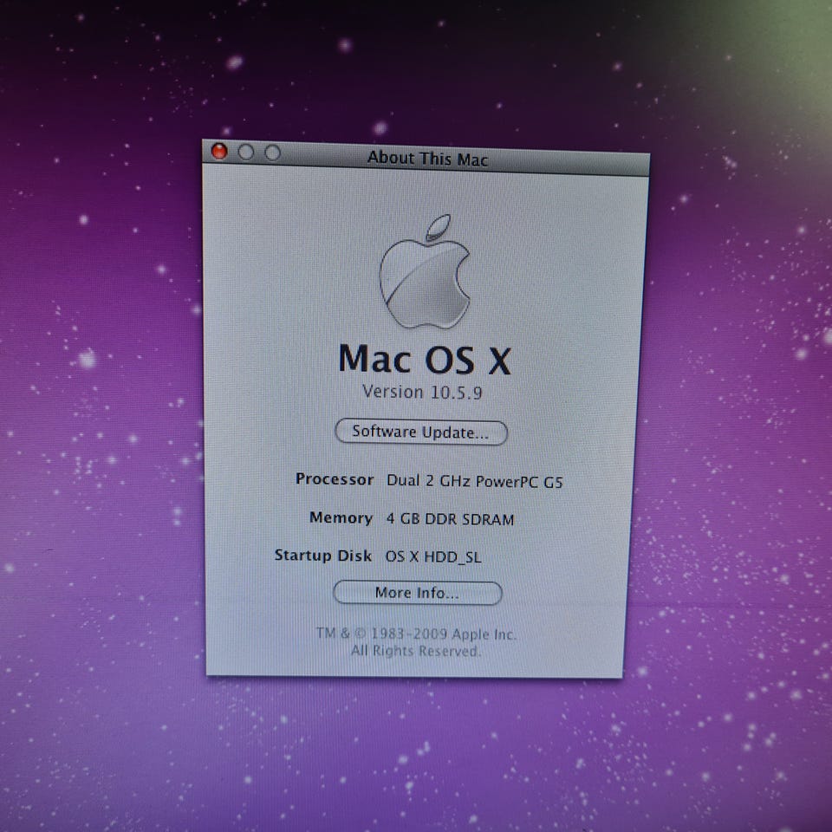
Task: Select the Processor label
Action: (x=335, y=479)
